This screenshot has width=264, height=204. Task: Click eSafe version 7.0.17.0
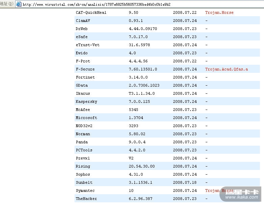point(138,37)
